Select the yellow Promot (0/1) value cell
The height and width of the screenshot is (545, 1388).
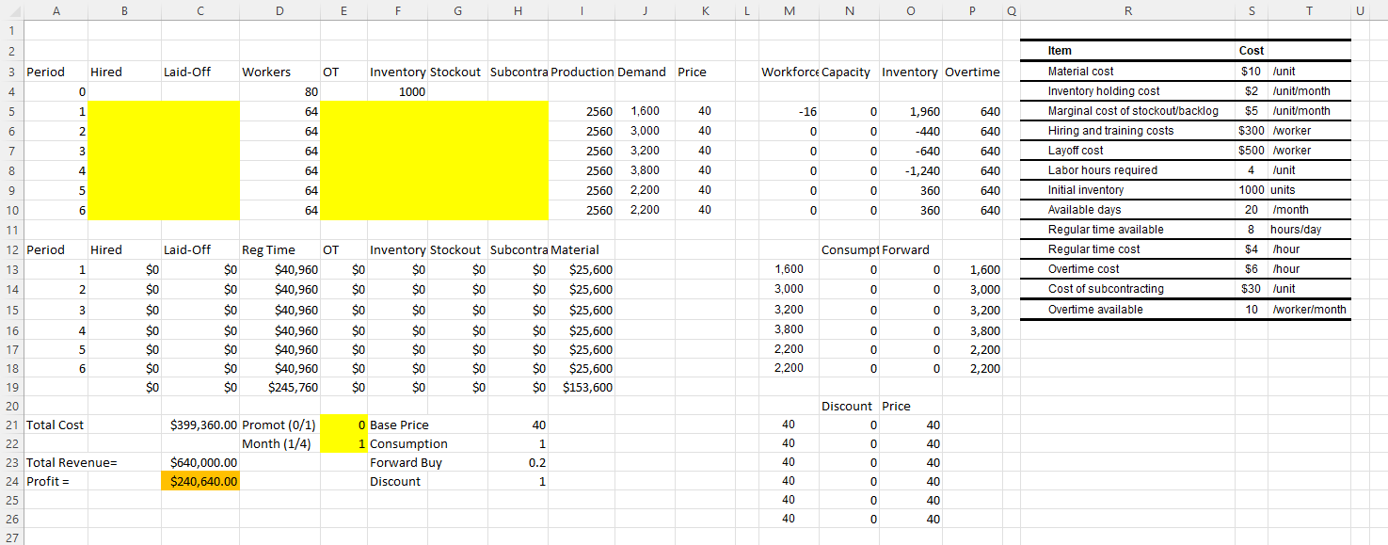point(343,425)
